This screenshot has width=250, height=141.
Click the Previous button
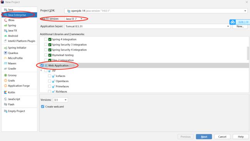tap(186, 137)
